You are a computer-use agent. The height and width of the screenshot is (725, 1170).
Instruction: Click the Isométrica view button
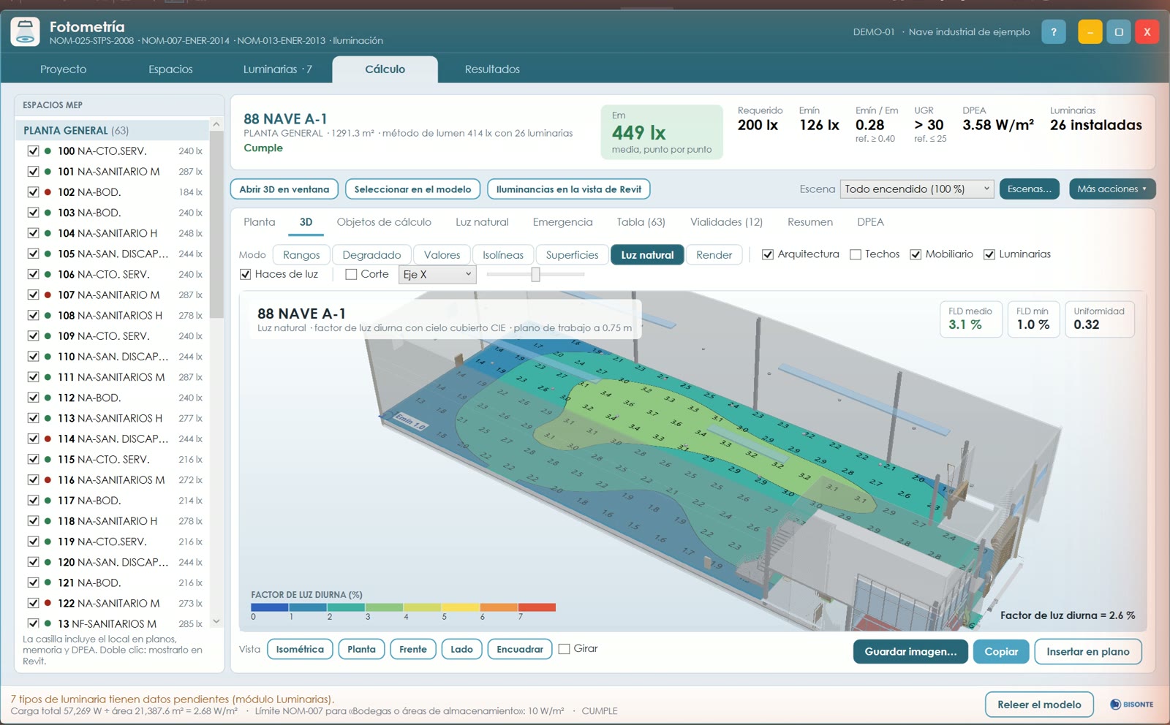[x=300, y=649]
